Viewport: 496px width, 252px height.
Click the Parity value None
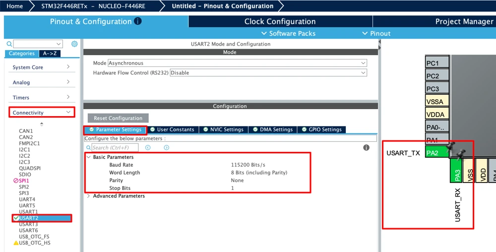tap(237, 180)
